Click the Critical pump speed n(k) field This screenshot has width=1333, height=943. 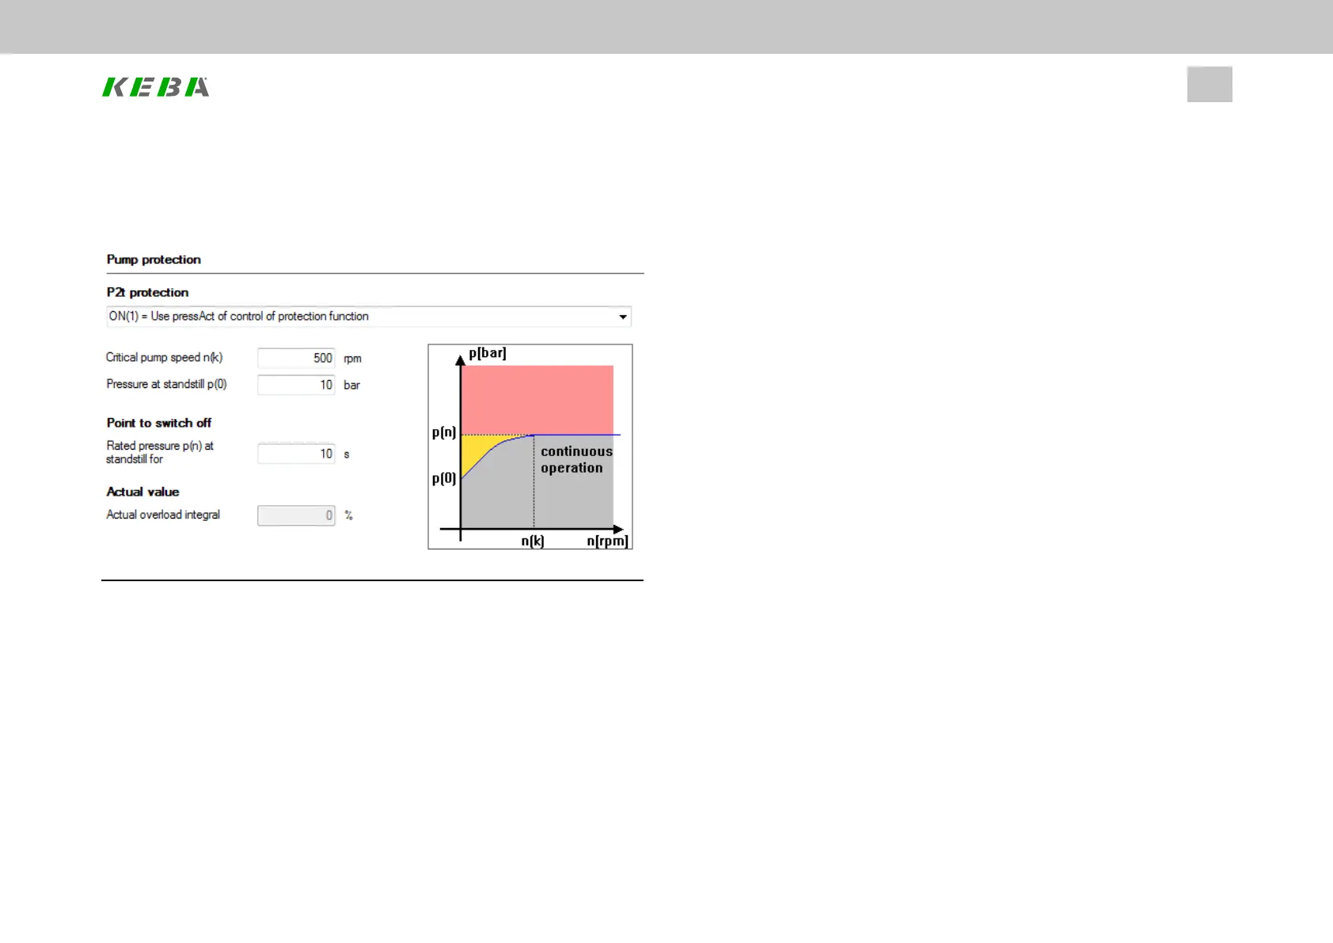click(x=296, y=358)
